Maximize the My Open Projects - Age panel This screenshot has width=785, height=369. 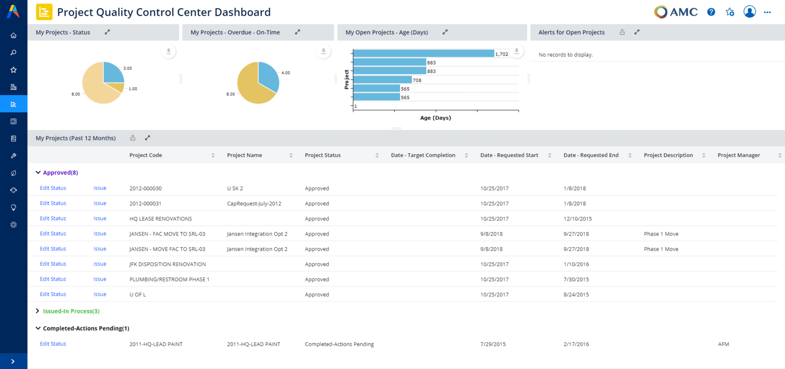445,32
